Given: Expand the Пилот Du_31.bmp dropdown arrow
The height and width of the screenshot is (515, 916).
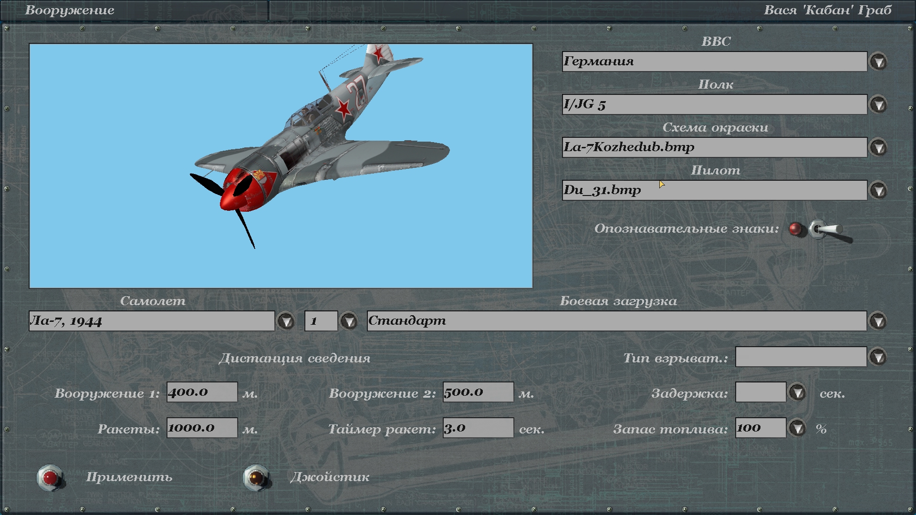Looking at the screenshot, I should (878, 191).
